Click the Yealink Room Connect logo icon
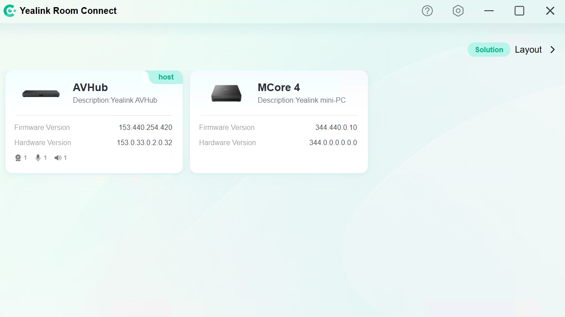 pyautogui.click(x=9, y=11)
